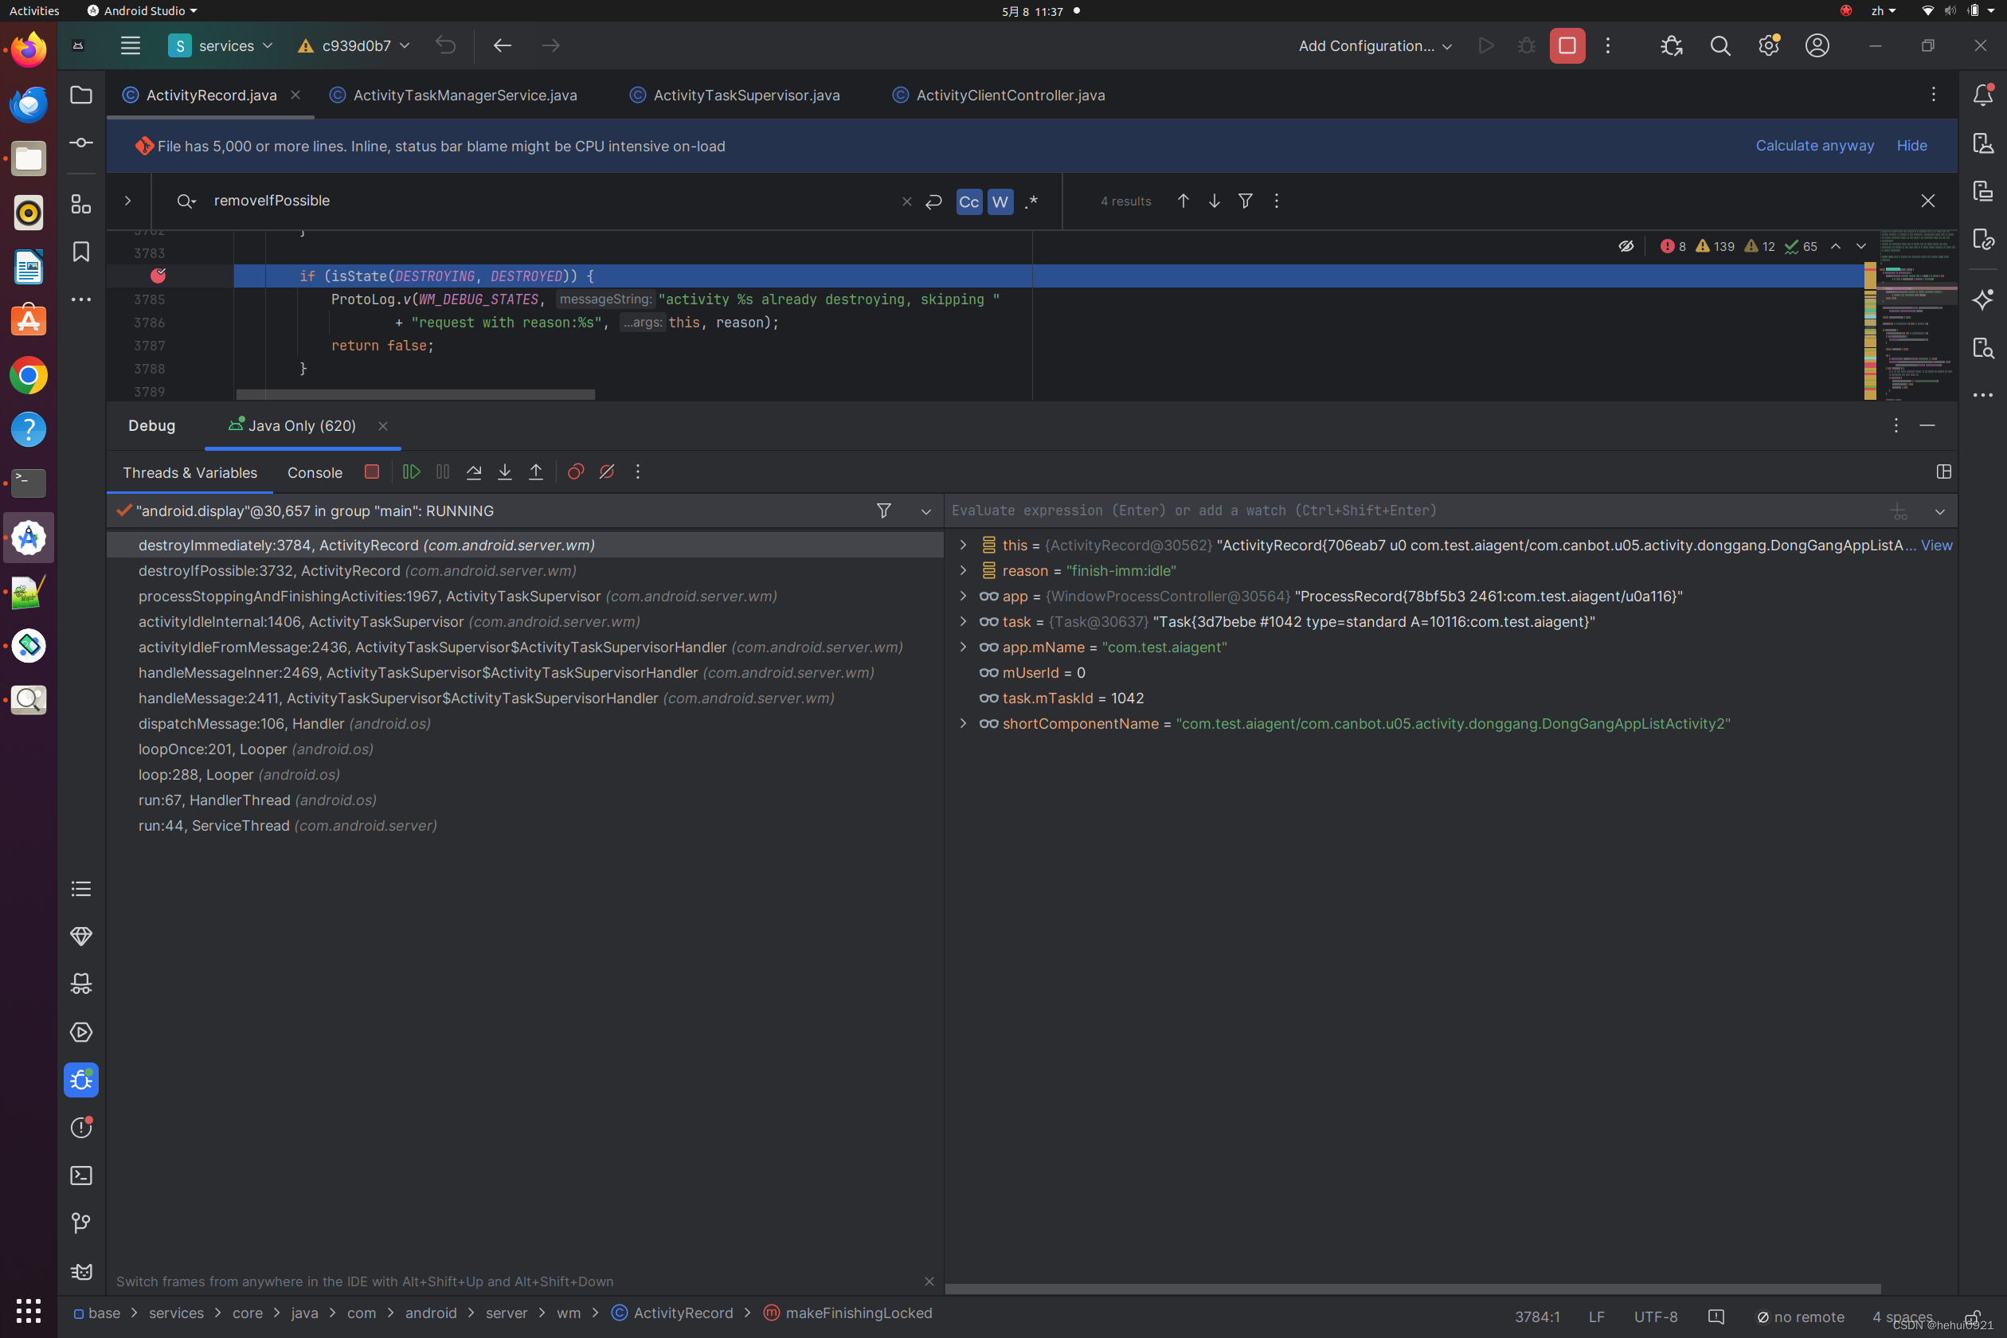The width and height of the screenshot is (2007, 1338).
Task: Click makeFinishingLocked in the breadcrumb
Action: [x=847, y=1313]
